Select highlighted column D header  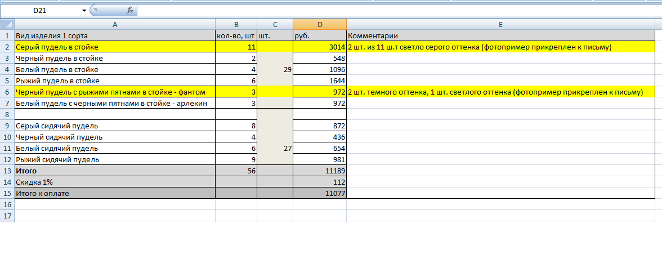click(320, 24)
